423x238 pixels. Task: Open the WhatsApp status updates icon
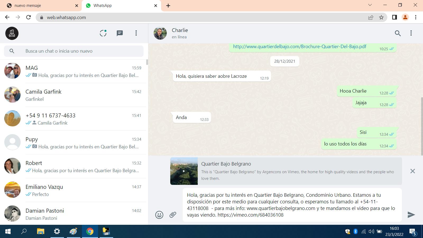[x=103, y=33]
